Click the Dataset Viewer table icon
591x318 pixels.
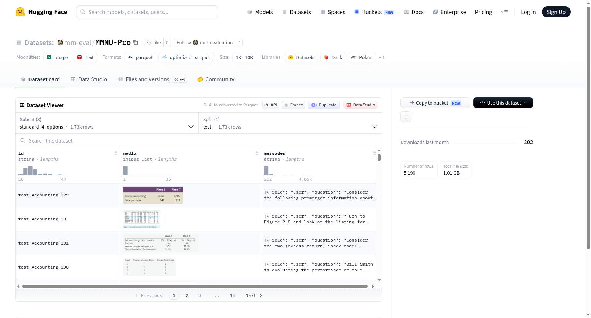(22, 105)
